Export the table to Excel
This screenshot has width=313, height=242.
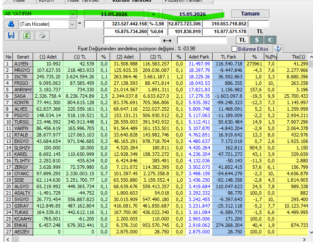pyautogui.click(x=27, y=36)
